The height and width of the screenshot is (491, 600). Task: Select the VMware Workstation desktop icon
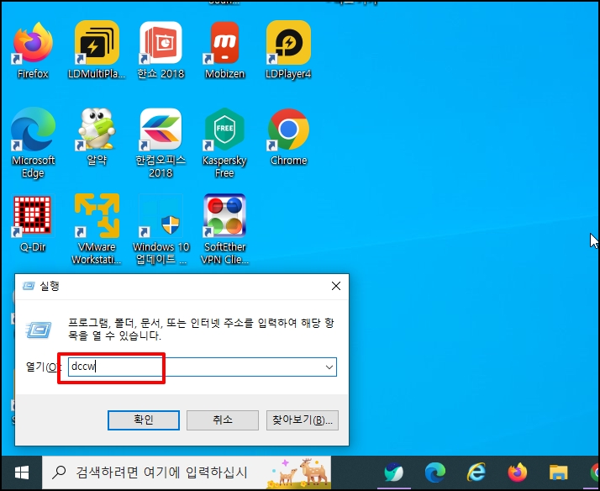(97, 229)
